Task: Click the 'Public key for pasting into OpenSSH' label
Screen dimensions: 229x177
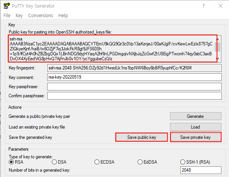Action: click(x=60, y=32)
